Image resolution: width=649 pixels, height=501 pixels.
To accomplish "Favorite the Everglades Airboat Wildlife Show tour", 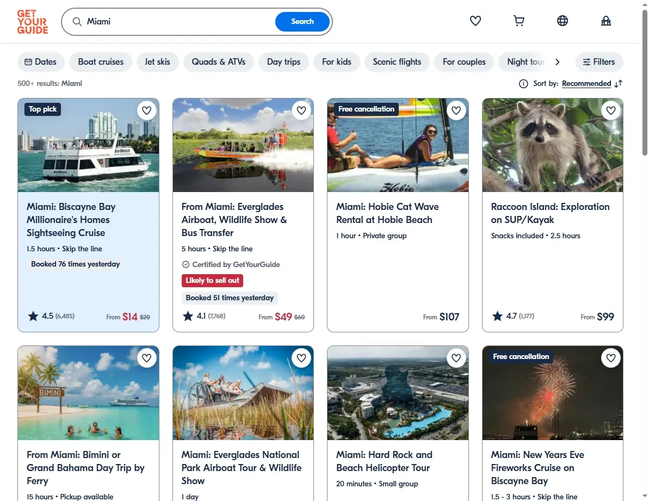I will click(x=301, y=110).
